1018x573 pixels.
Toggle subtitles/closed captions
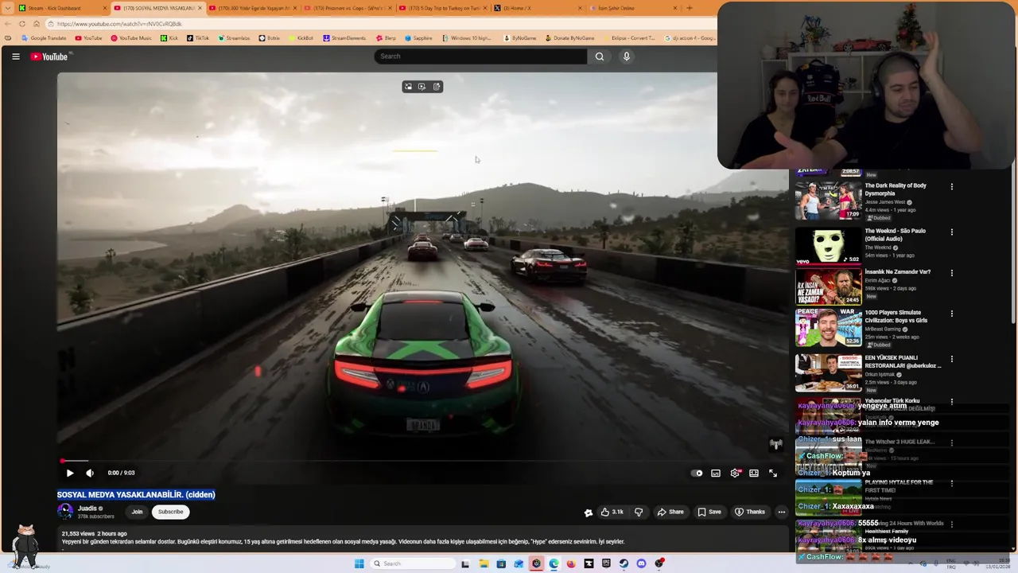[x=716, y=473]
